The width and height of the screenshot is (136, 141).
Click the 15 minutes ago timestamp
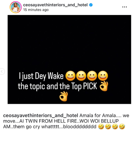point(36,10)
